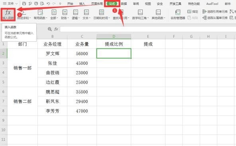Image resolution: width=236 pixels, height=146 pixels.
Task: Click the zoom magnifier beside formula bar
Action: coord(50,29)
